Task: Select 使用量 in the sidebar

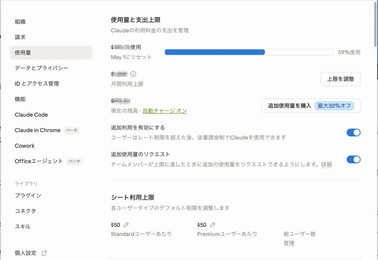Action: pyautogui.click(x=51, y=53)
